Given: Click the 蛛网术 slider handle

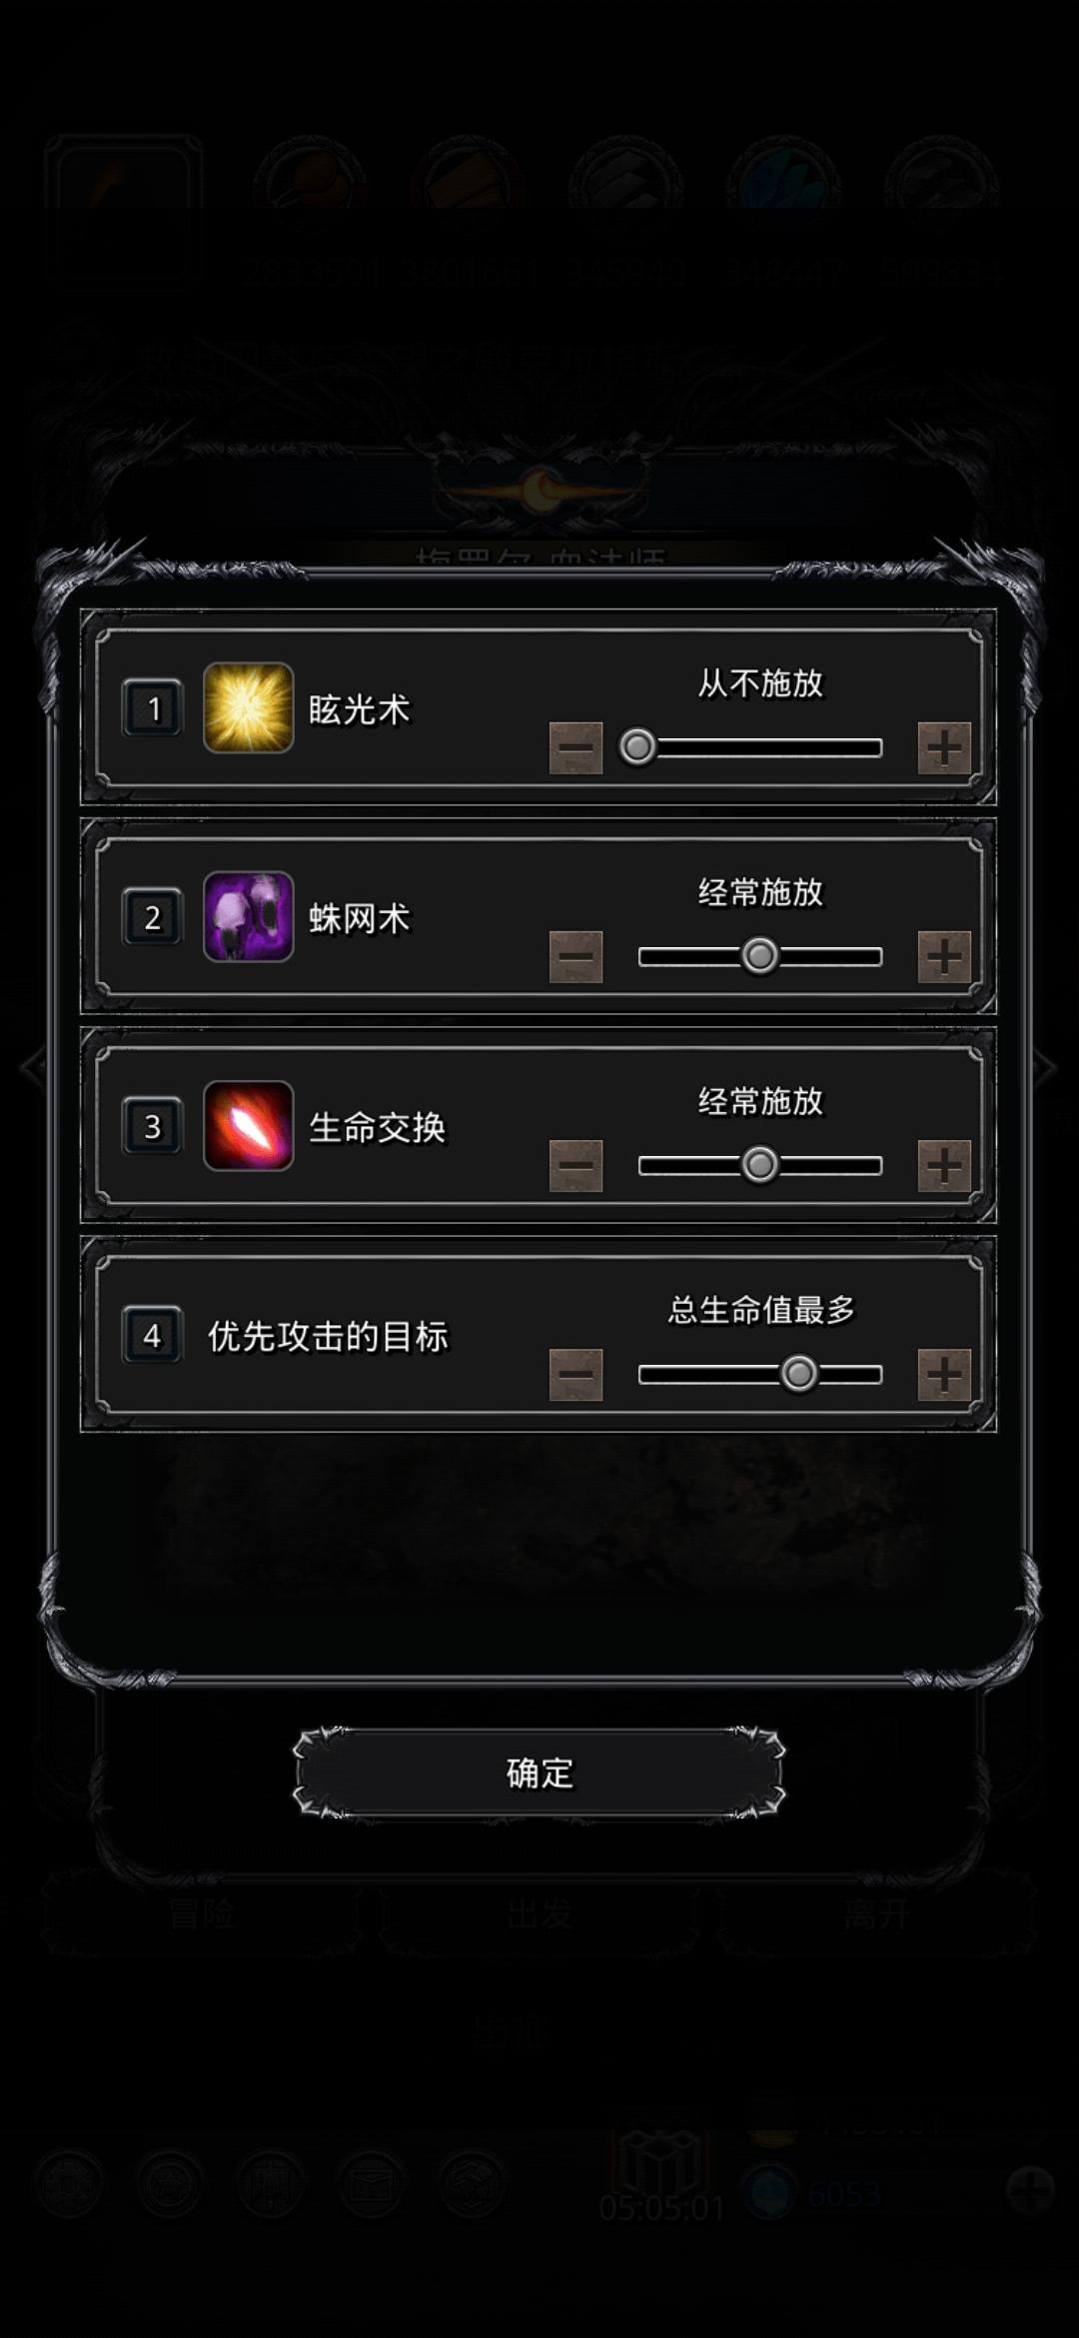Looking at the screenshot, I should pos(759,956).
